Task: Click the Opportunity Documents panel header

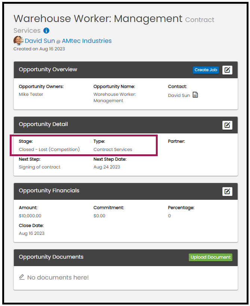Action: [x=51, y=257]
